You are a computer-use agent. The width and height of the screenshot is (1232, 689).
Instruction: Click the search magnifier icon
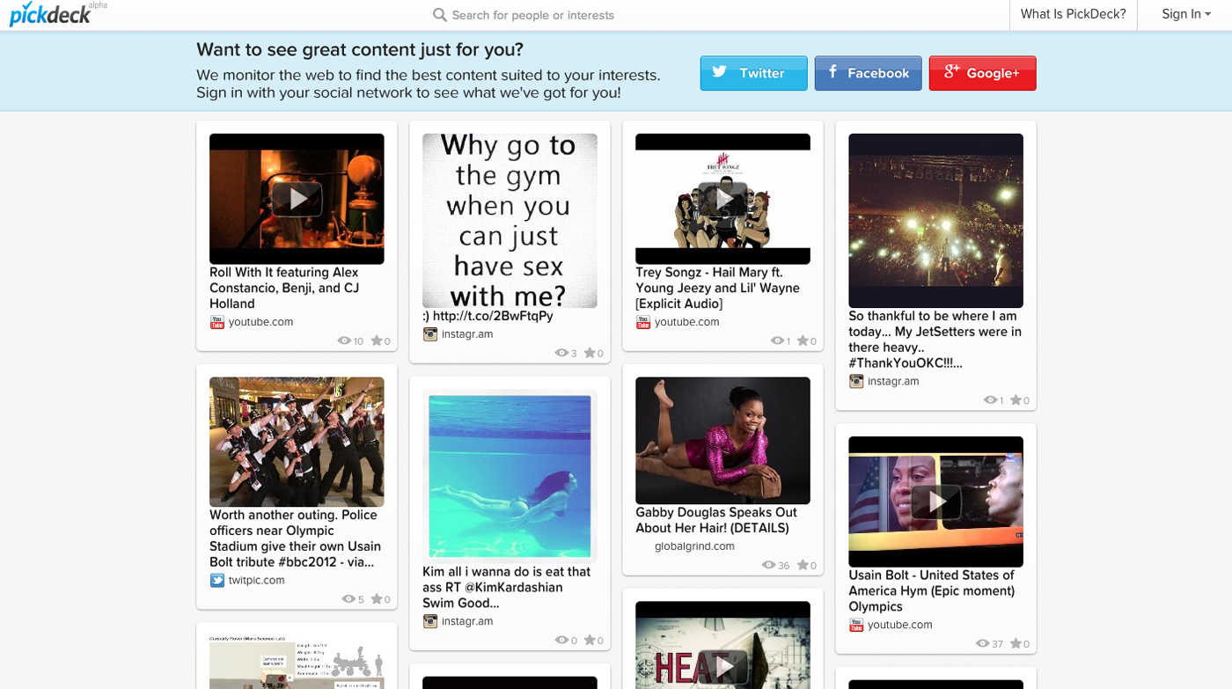point(440,15)
